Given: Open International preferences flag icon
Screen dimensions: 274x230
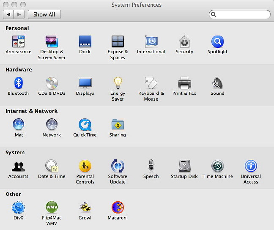Looking at the screenshot, I should coord(151,41).
